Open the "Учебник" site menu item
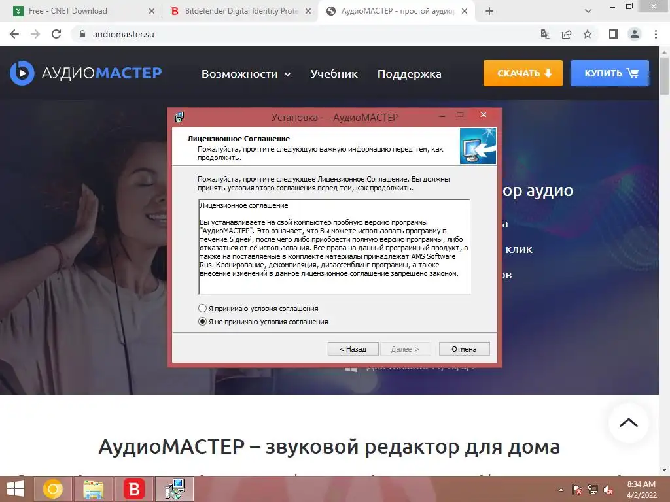The height and width of the screenshot is (502, 670). coord(334,74)
